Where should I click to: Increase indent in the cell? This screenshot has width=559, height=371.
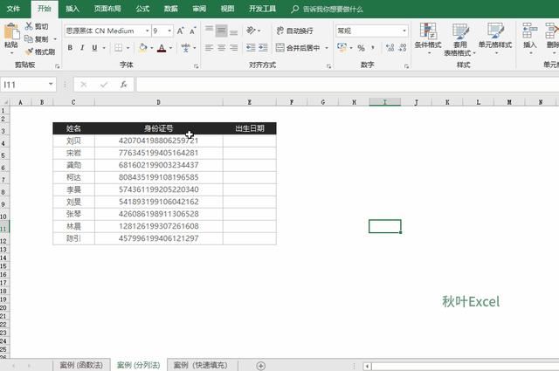click(263, 47)
